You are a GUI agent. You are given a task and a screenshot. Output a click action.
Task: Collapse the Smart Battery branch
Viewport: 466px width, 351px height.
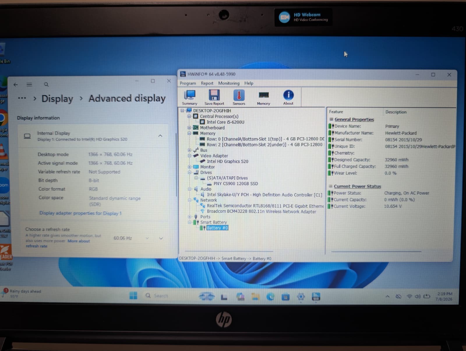click(189, 222)
